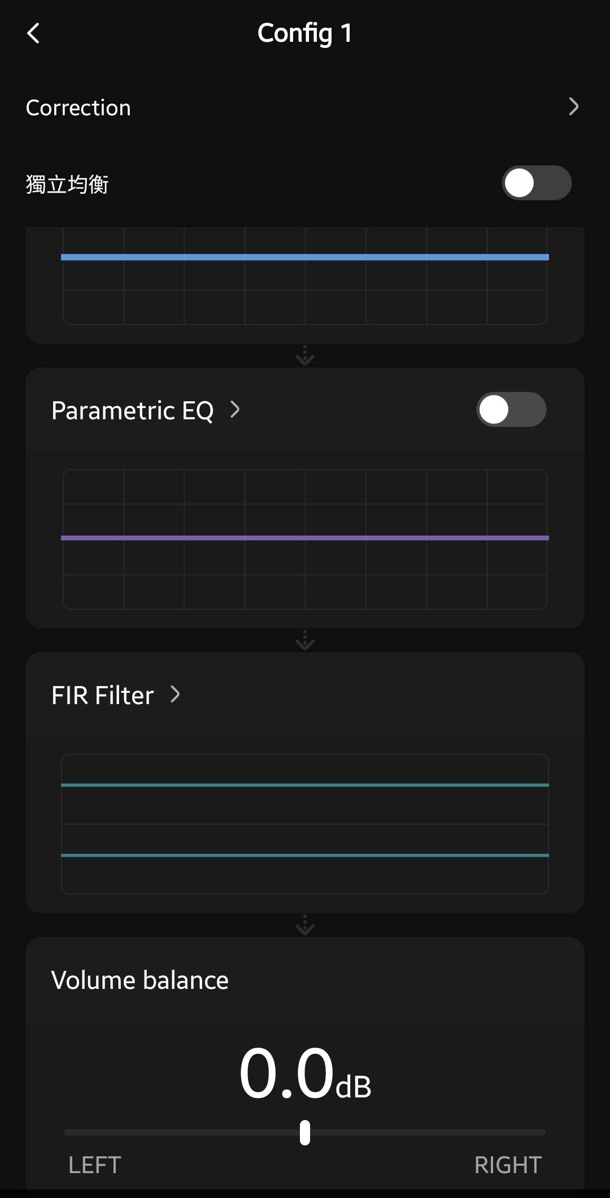The width and height of the screenshot is (610, 1198).
Task: Enable the 獨立均衡 switch
Action: pos(536,183)
